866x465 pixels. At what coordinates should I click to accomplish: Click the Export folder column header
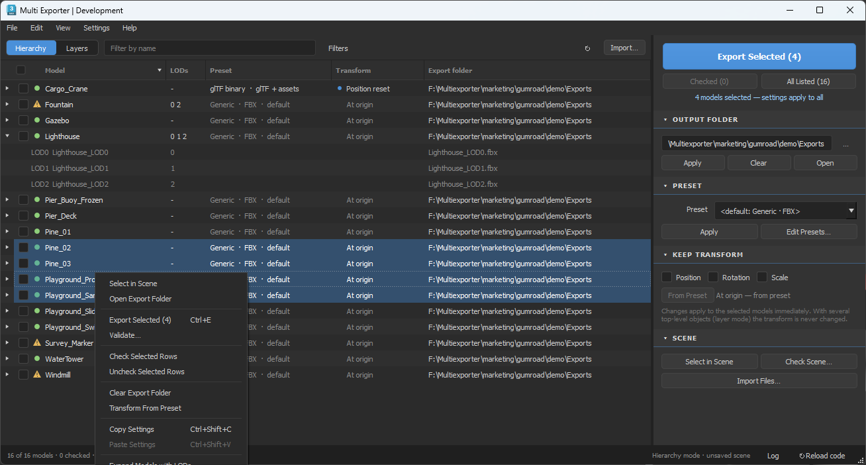(537, 70)
